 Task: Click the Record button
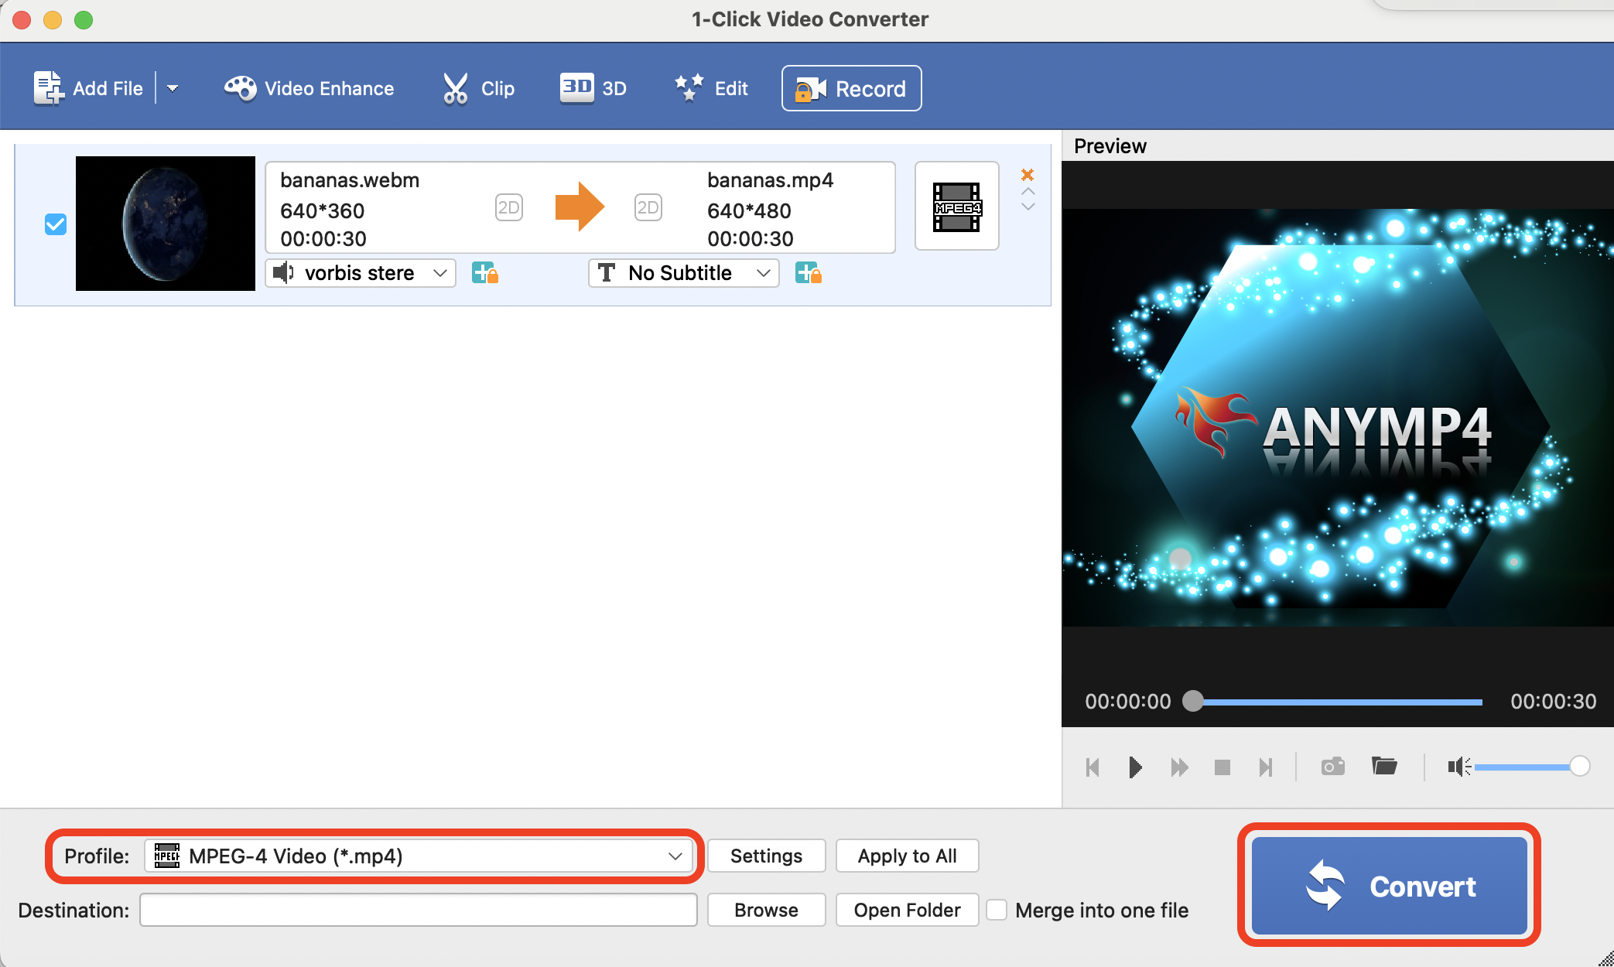851,88
